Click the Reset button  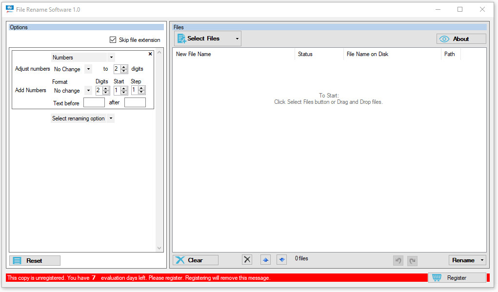click(x=35, y=261)
